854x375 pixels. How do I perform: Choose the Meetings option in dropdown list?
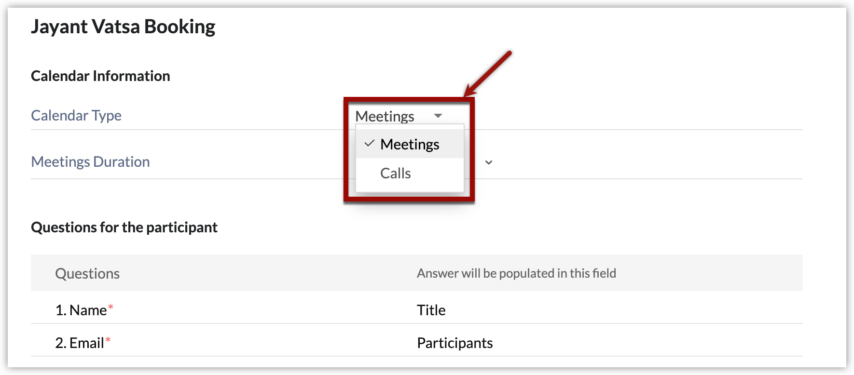click(x=410, y=144)
